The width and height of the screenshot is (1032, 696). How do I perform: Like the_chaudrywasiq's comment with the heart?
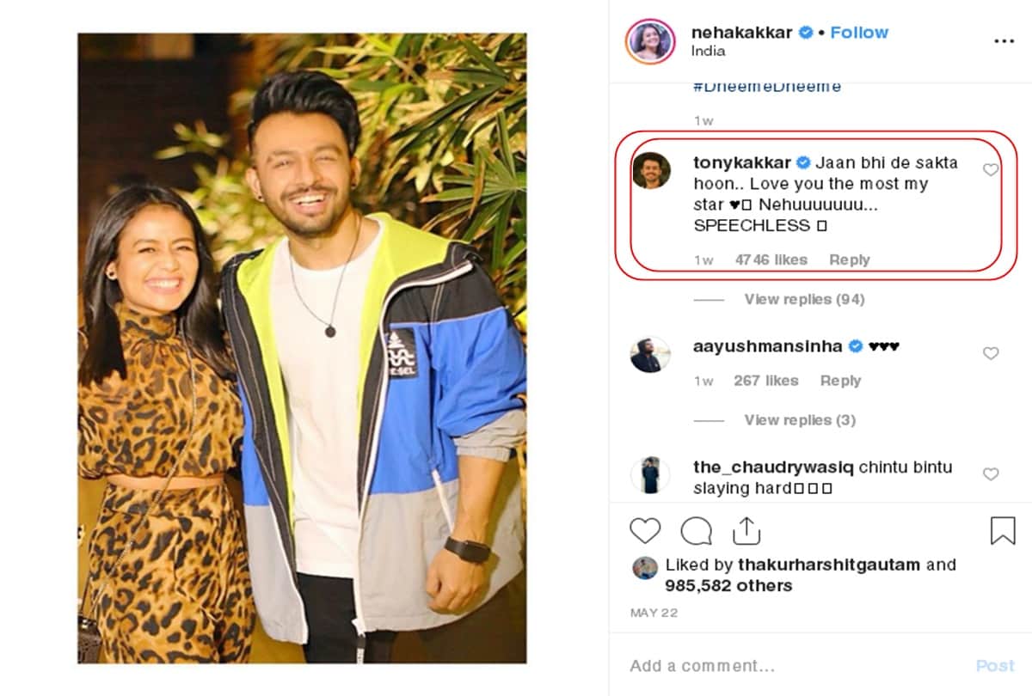click(x=989, y=474)
